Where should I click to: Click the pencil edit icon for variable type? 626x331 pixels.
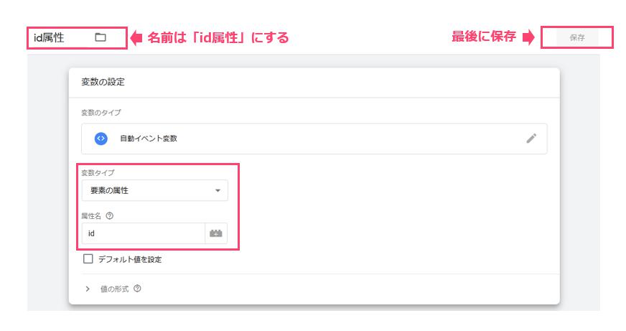[x=531, y=139]
